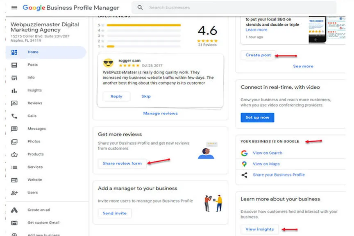
Task: Click the Posts sidebar icon
Action: [14, 65]
